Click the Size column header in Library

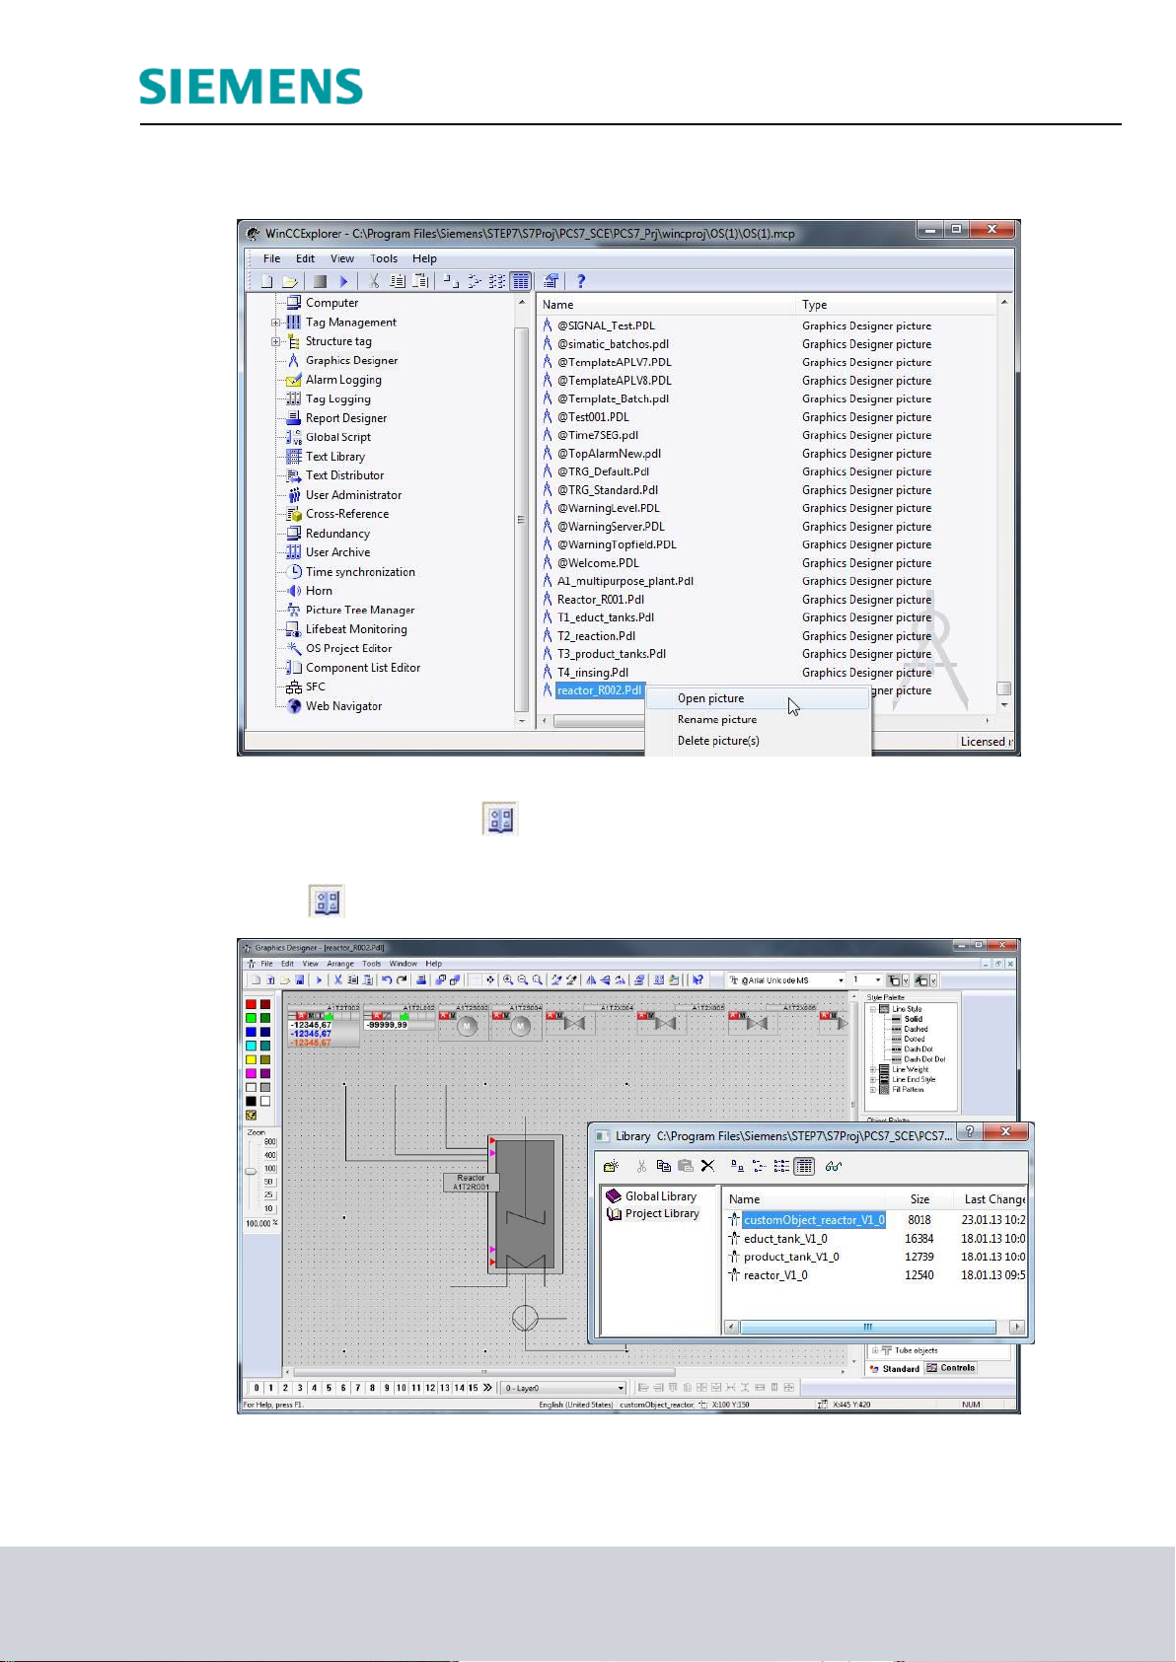919,1199
